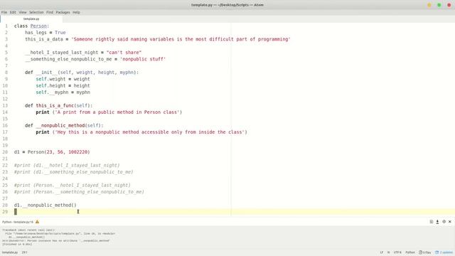Image resolution: width=455 pixels, height=256 pixels.
Task: Open the File menu
Action: click(4, 12)
